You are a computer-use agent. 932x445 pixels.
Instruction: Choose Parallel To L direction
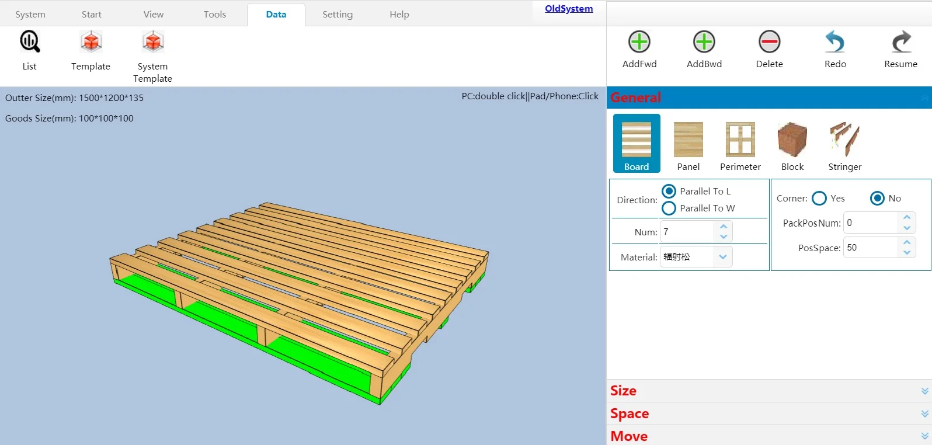tap(669, 192)
